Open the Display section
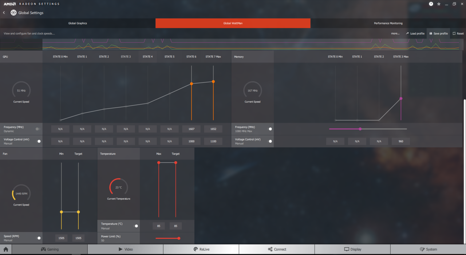This screenshot has width=466, height=255. [x=352, y=249]
